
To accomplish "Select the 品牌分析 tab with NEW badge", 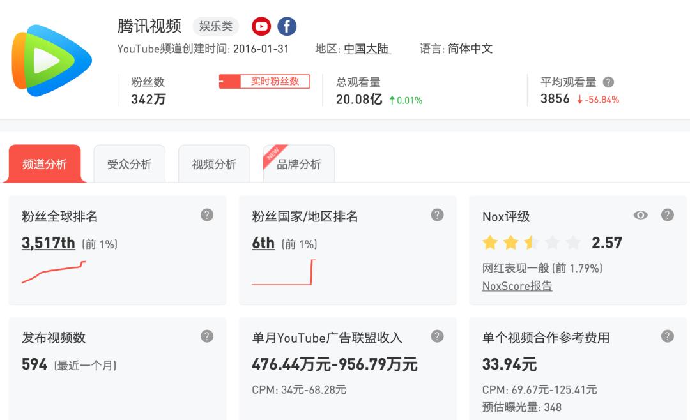I will (298, 163).
